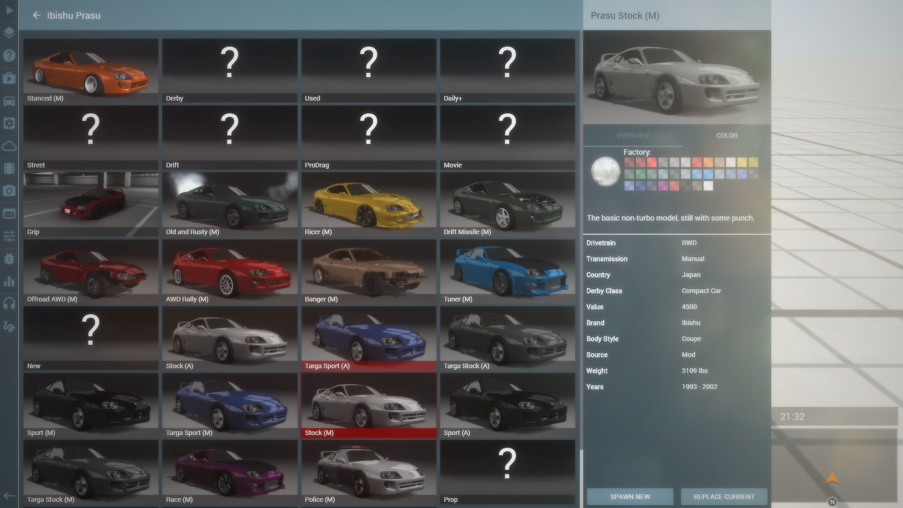Click the N compass marker on minimap

pyautogui.click(x=832, y=502)
